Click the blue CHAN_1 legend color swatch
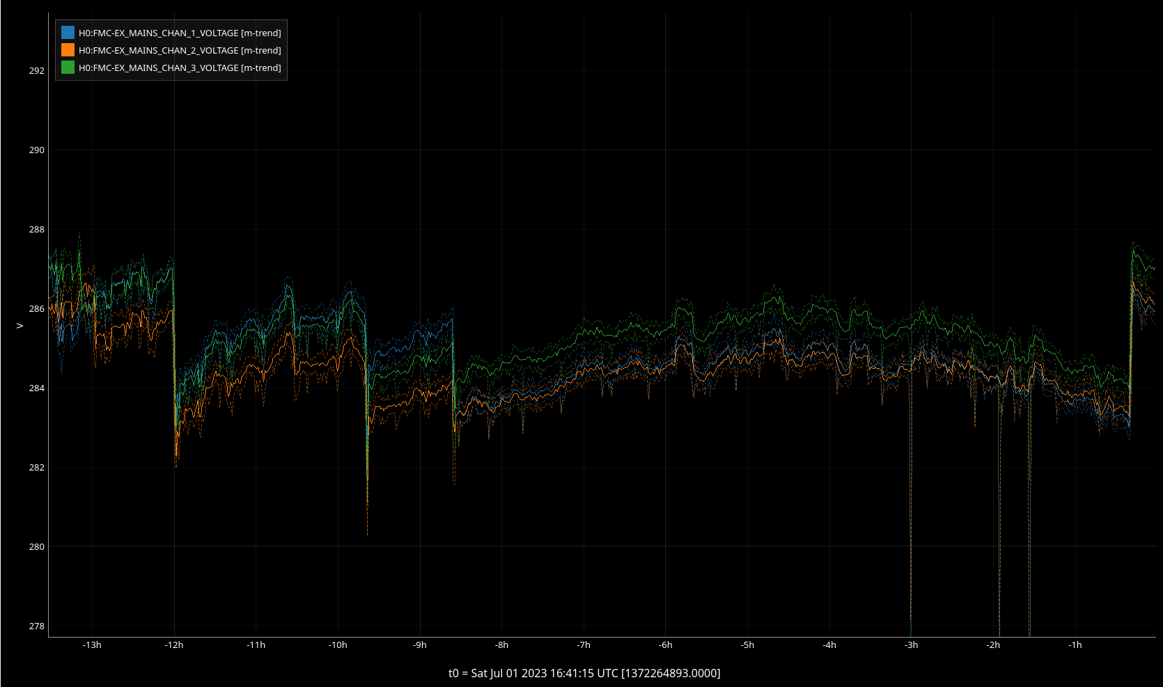1163x687 pixels. coord(68,33)
